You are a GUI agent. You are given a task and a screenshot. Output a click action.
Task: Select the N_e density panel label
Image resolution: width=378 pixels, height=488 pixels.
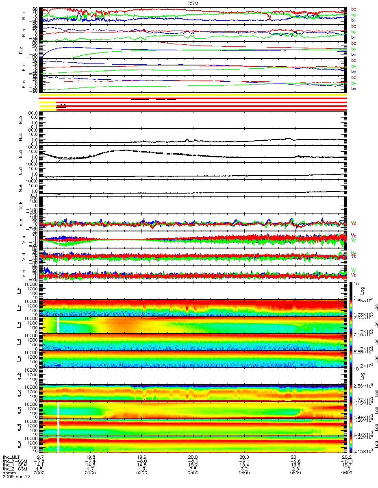coord(21,189)
